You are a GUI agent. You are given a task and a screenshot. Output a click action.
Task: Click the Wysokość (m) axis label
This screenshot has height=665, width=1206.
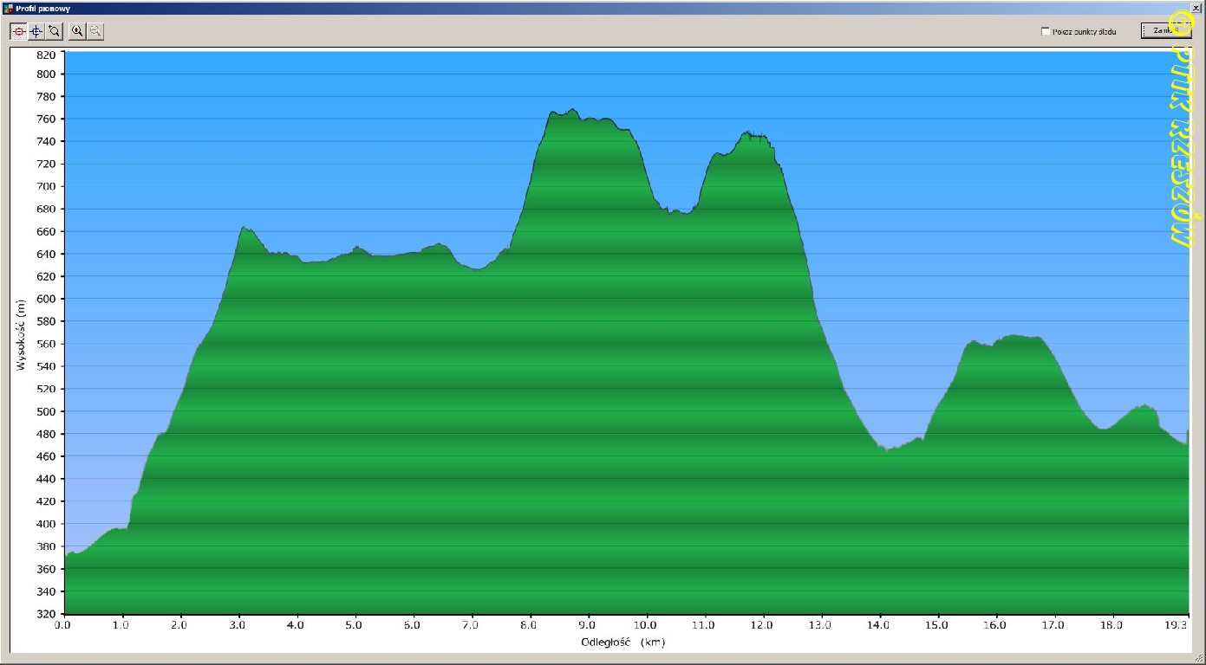click(x=21, y=333)
